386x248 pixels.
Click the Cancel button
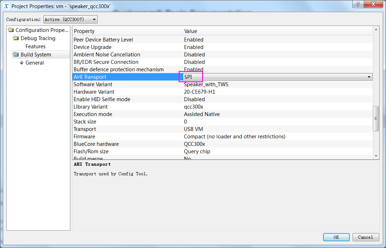tap(365, 237)
